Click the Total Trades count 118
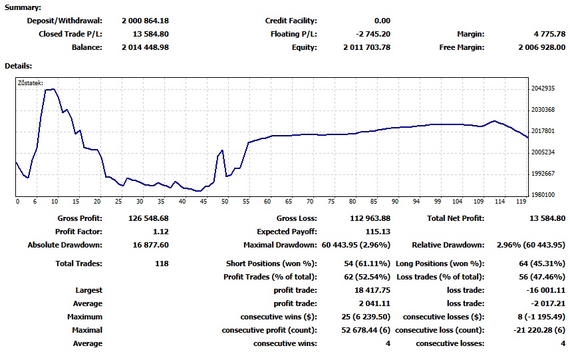The image size is (570, 352). click(x=162, y=264)
